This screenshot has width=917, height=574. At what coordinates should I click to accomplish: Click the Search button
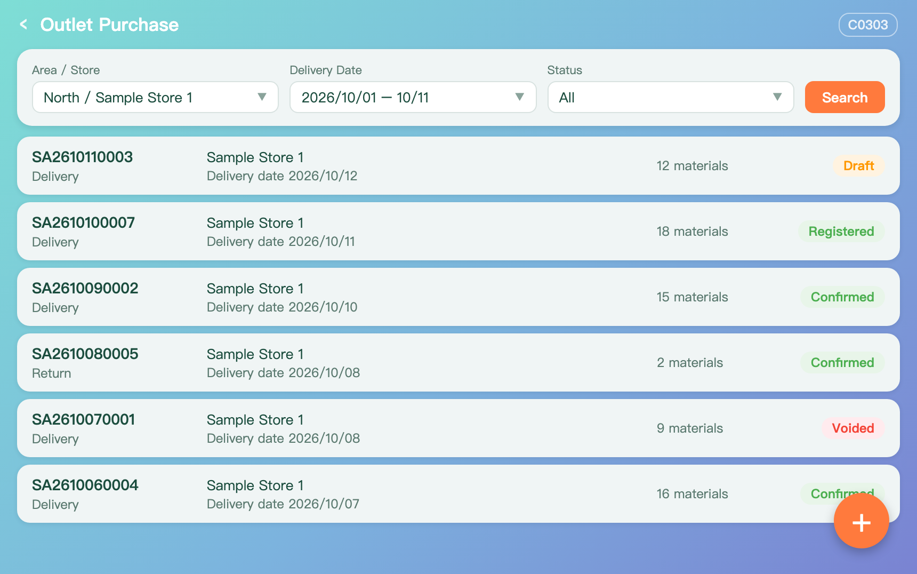point(844,97)
